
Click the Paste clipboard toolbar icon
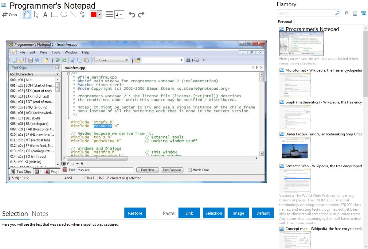tap(86, 60)
